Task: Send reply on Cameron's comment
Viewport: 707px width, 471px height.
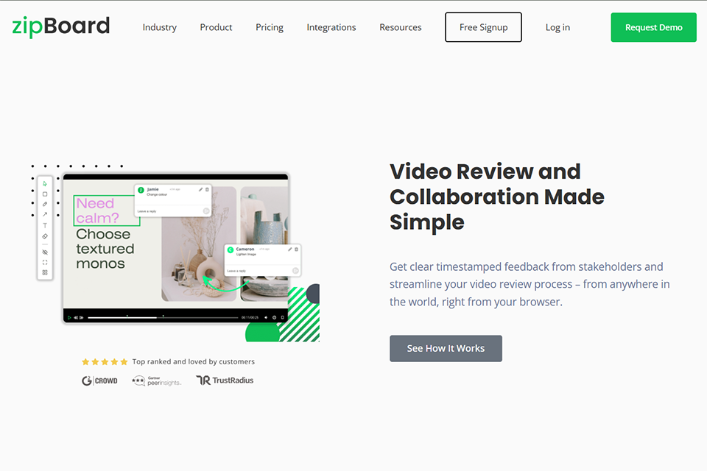Action: (x=295, y=271)
